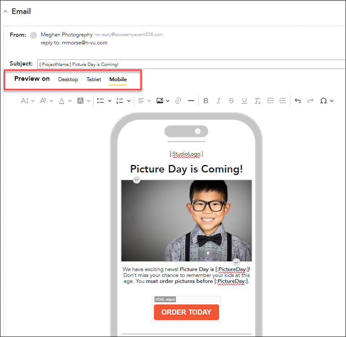Image resolution: width=346 pixels, height=337 pixels.
Task: Choose the font background color tool
Action: (x=80, y=101)
